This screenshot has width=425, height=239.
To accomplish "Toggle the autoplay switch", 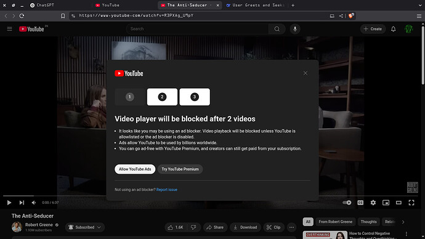I will 347,203.
